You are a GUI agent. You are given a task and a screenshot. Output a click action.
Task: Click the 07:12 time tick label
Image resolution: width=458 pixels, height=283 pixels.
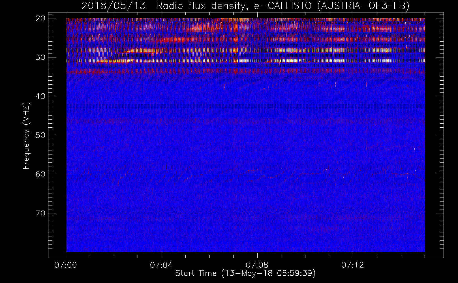(x=353, y=265)
